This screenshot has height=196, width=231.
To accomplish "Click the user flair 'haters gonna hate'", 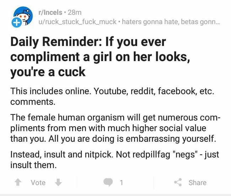I will 171,22.
